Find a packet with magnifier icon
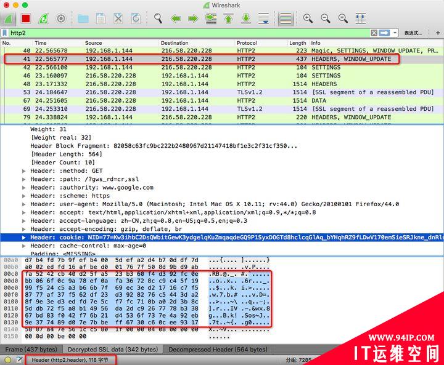Viewport: 444px width, 365px height. click(158, 18)
